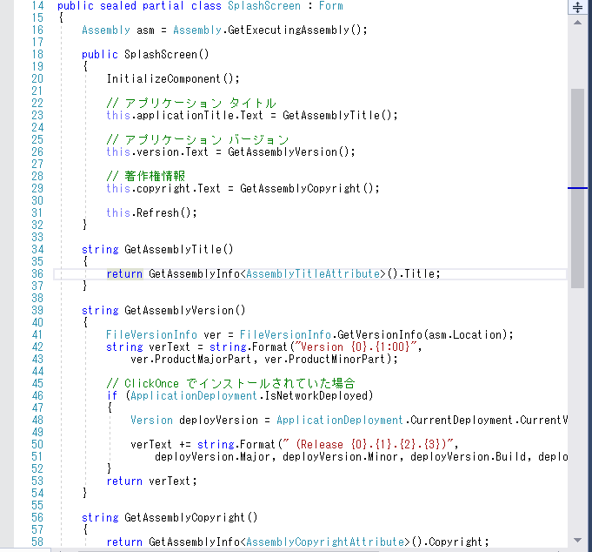Screen dimensions: 592x552
Task: Click 'GetAssemblyCopyright()' call on line 29
Action: (307, 188)
